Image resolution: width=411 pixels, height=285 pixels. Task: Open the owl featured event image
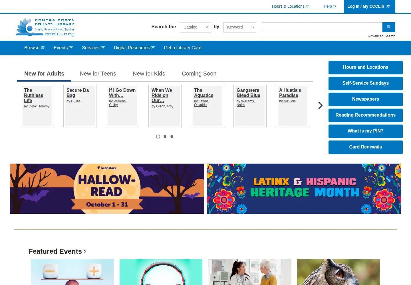[x=339, y=272]
